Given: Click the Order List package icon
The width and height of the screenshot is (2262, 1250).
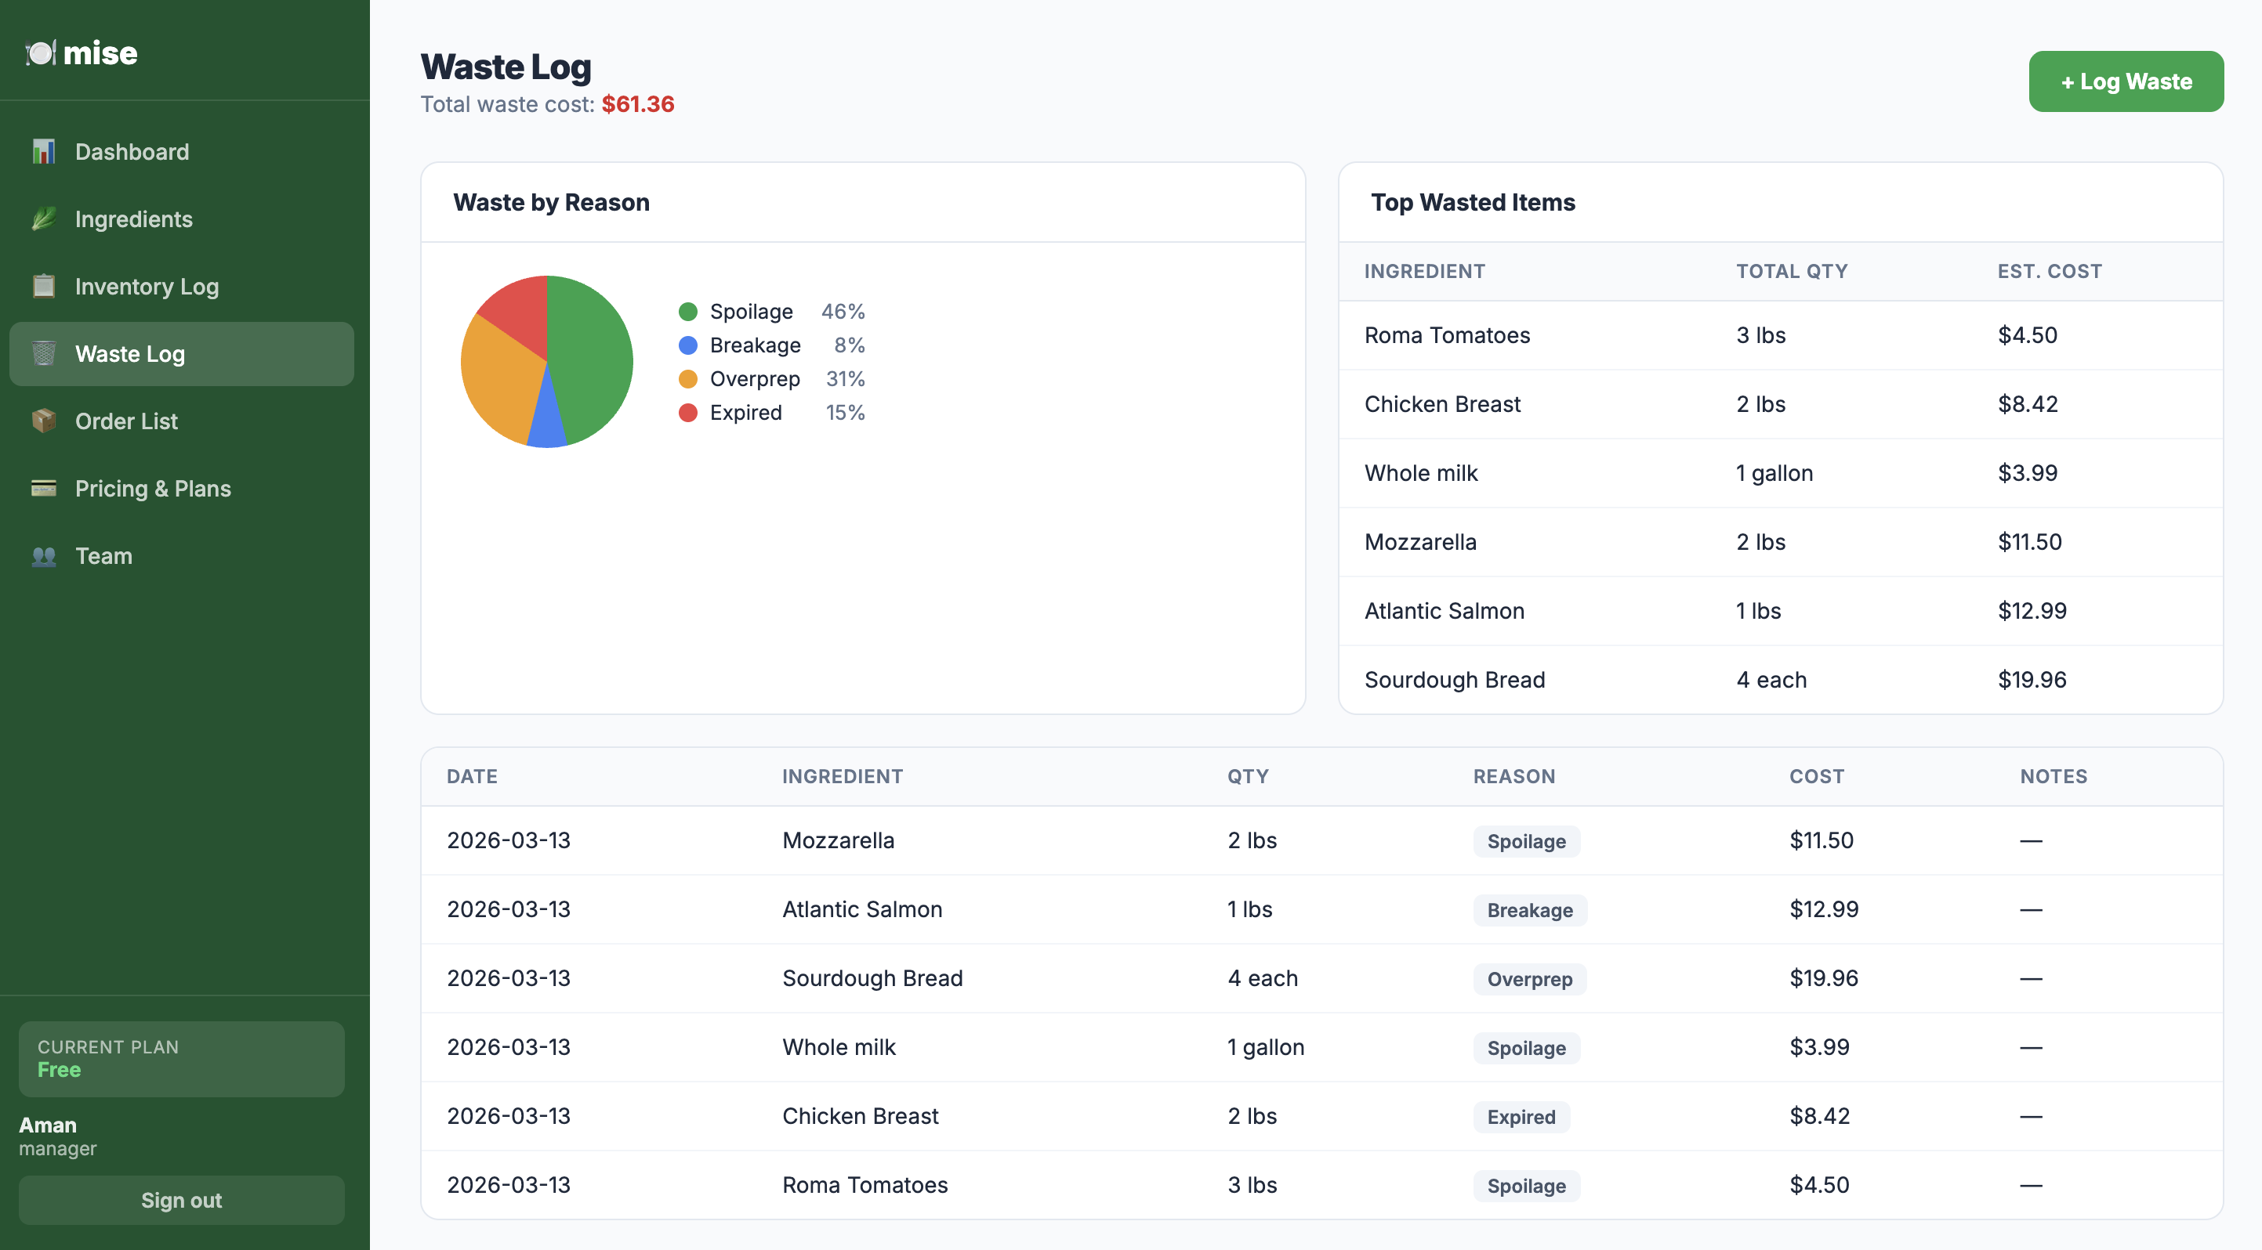Looking at the screenshot, I should tap(44, 421).
